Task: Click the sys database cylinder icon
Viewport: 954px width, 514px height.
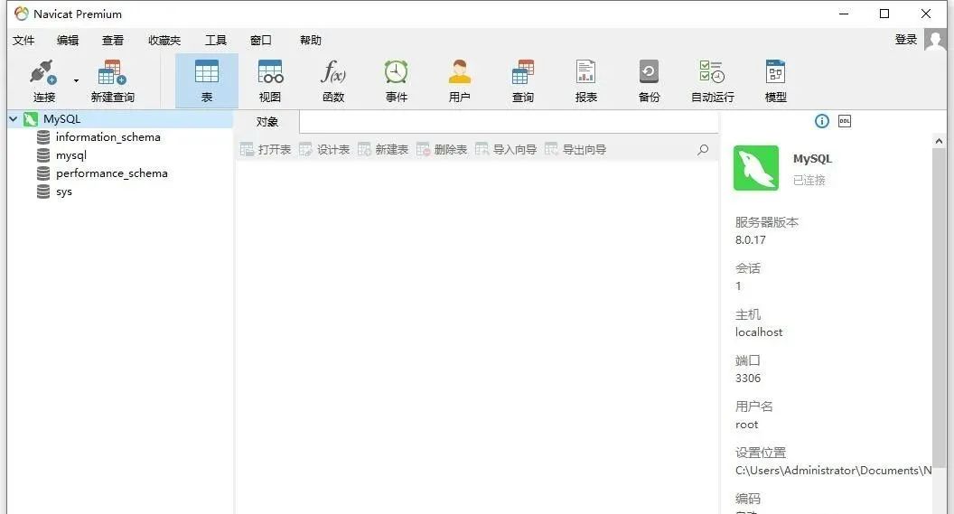Action: [x=43, y=192]
